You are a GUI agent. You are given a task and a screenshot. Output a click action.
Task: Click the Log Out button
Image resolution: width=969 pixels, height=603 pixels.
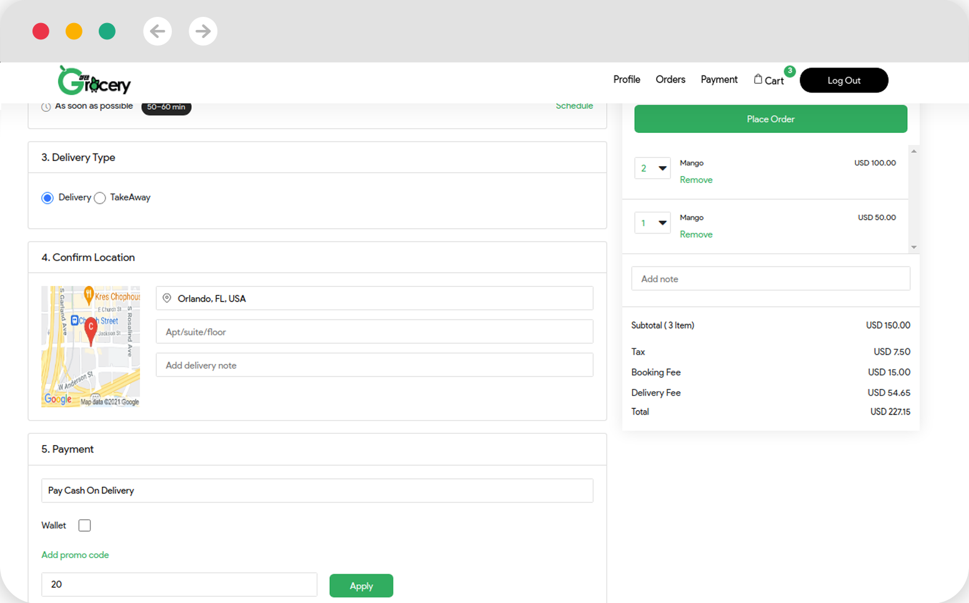point(844,80)
